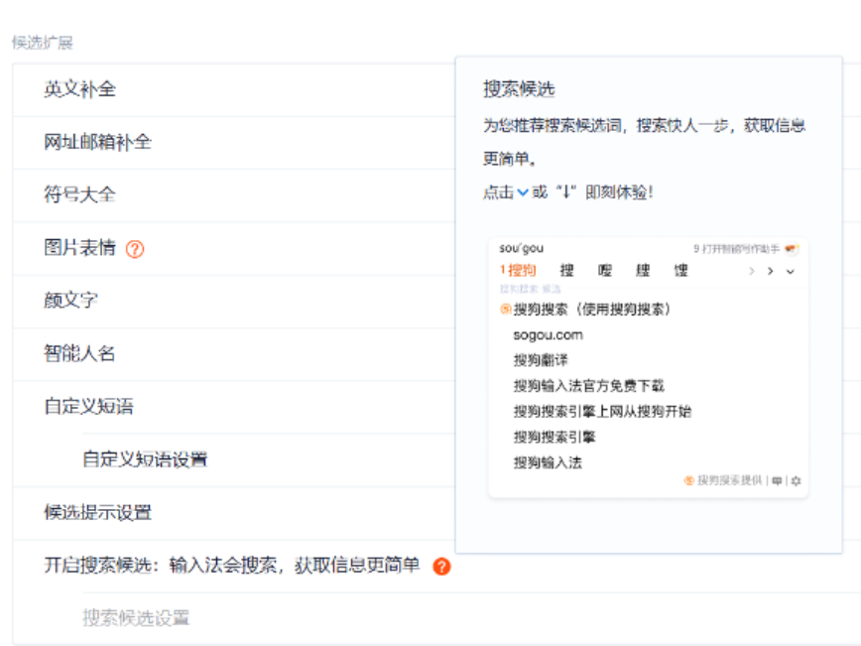Click 搜狗搜索引擎上网从搜狗开始 suggestion

coord(602,412)
